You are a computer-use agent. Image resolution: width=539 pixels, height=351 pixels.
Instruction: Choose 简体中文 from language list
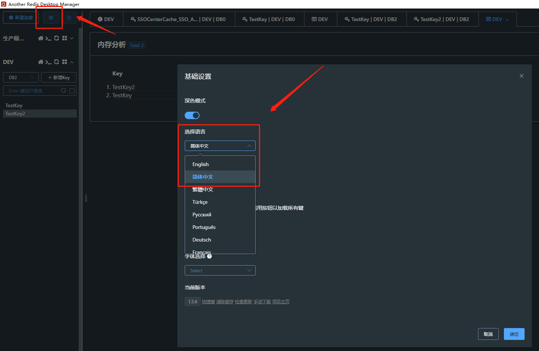point(220,177)
